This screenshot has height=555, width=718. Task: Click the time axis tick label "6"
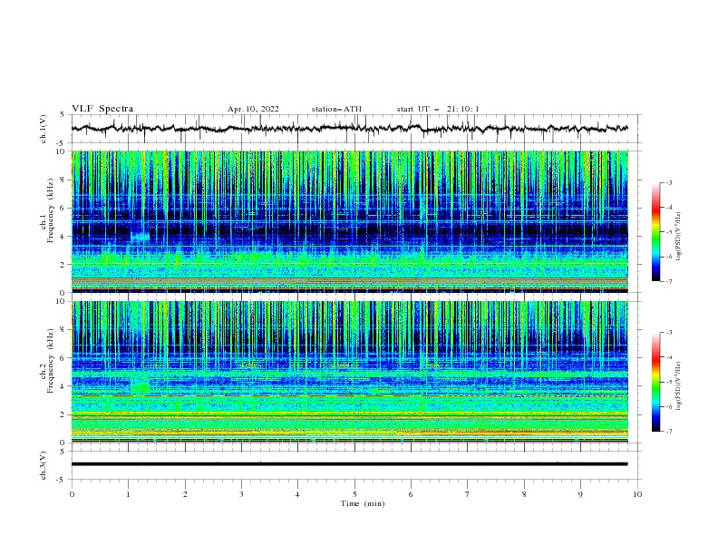(411, 494)
